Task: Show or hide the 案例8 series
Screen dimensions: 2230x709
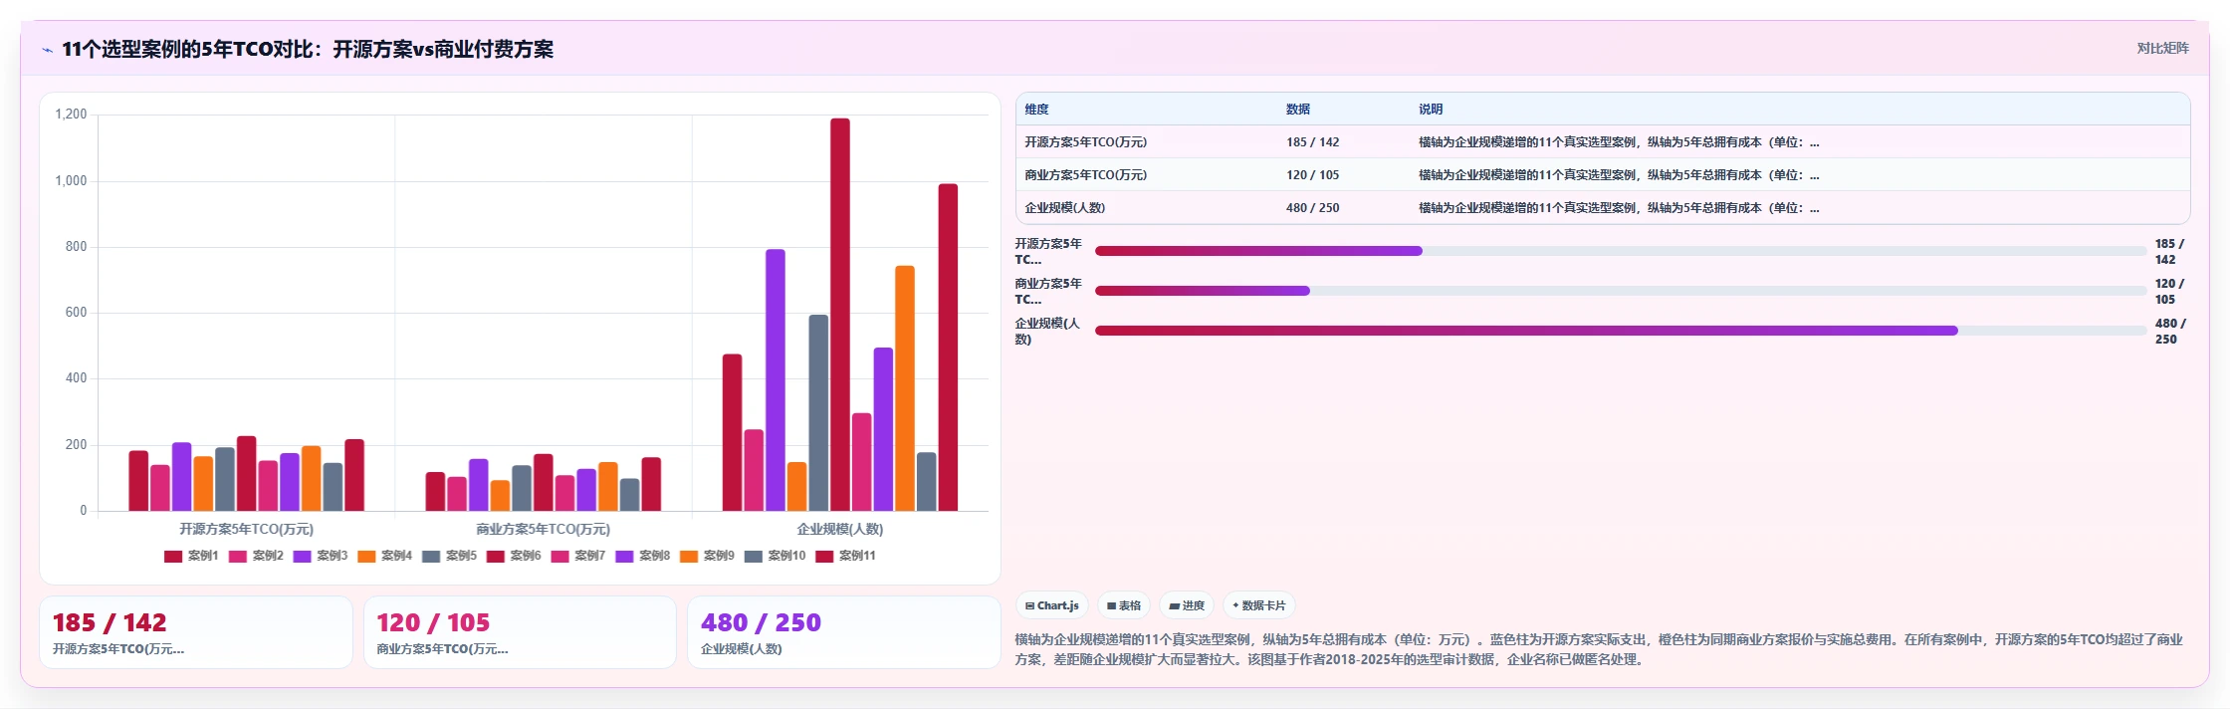Action: click(x=643, y=556)
